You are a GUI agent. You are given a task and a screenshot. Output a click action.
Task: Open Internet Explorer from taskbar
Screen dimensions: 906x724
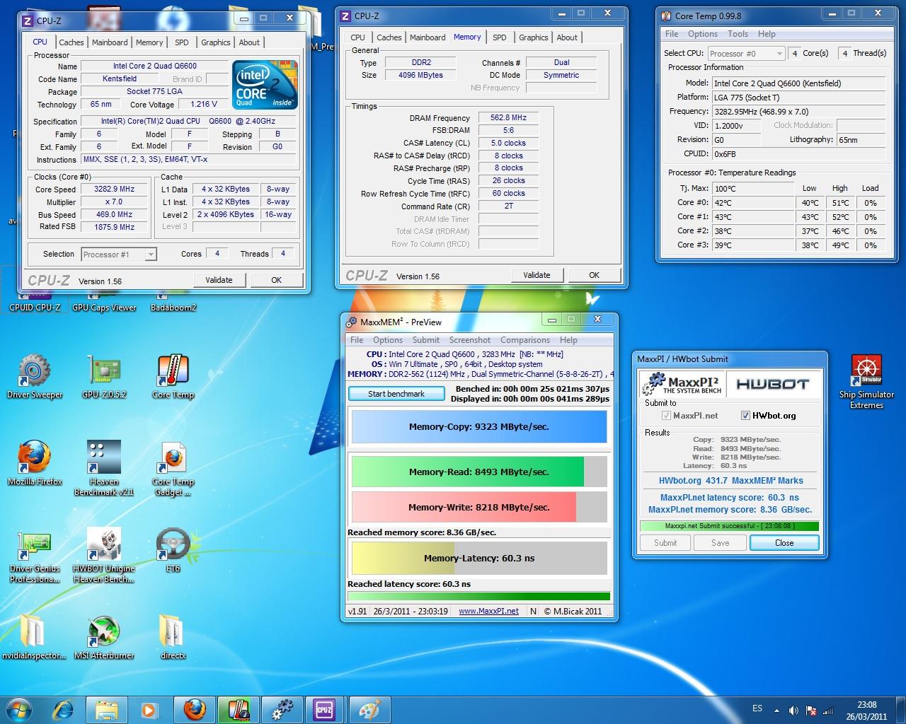tap(64, 709)
